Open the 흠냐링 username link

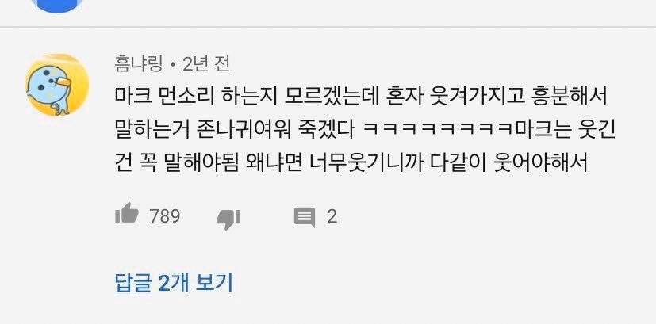tap(138, 64)
